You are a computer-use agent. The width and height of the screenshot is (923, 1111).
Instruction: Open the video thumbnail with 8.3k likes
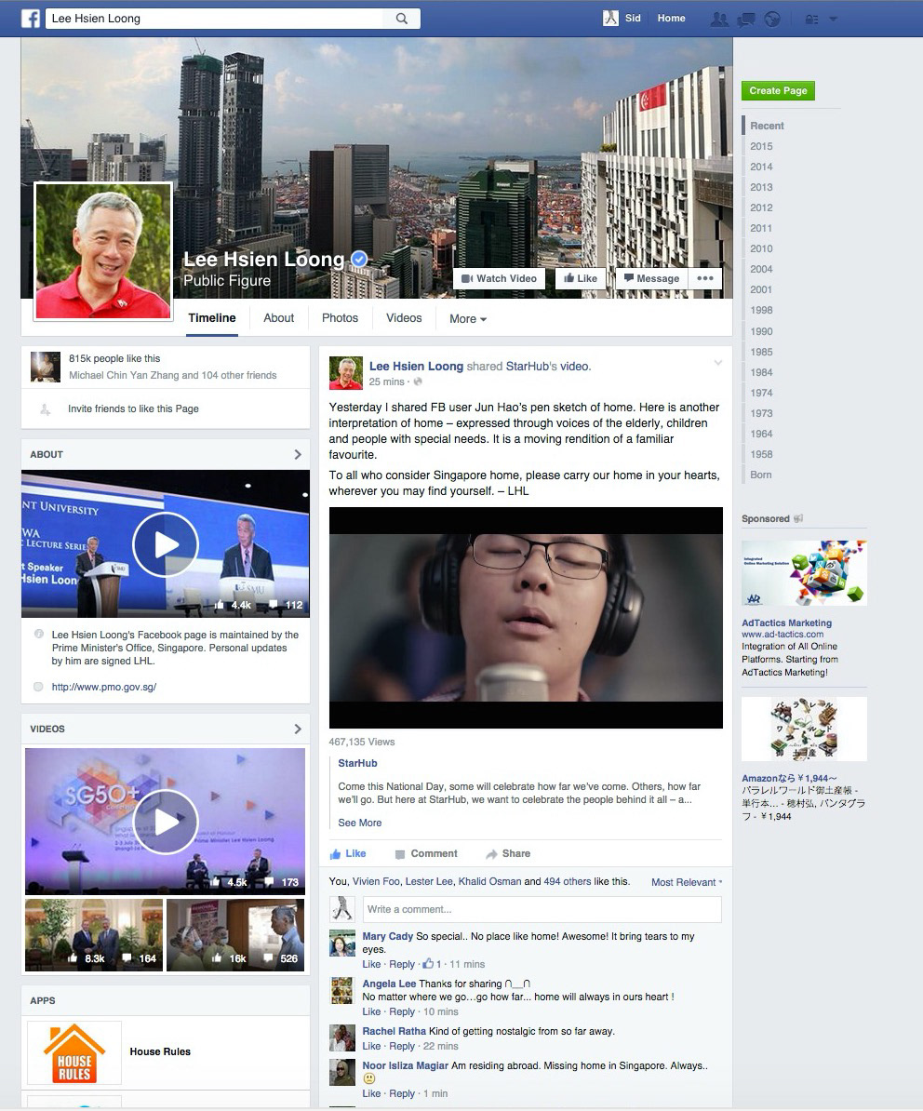coord(93,935)
